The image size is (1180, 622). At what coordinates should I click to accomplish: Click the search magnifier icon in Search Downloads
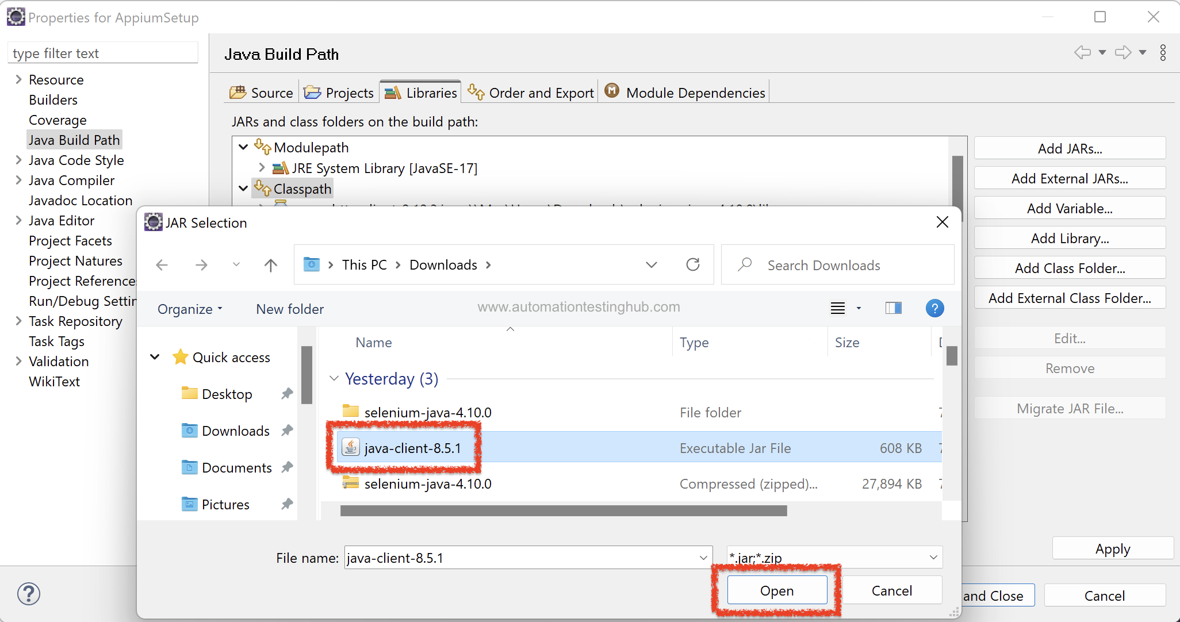click(745, 264)
